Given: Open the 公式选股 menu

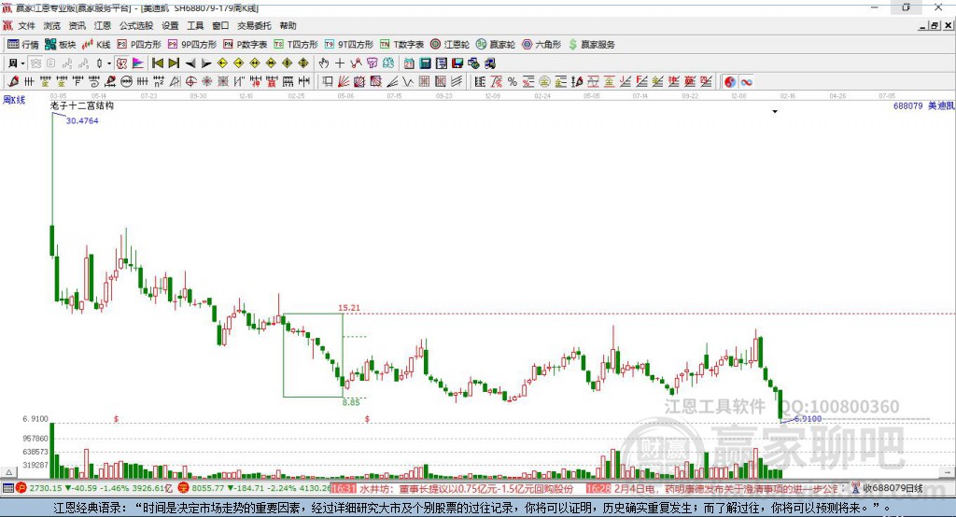Looking at the screenshot, I should coord(136,25).
